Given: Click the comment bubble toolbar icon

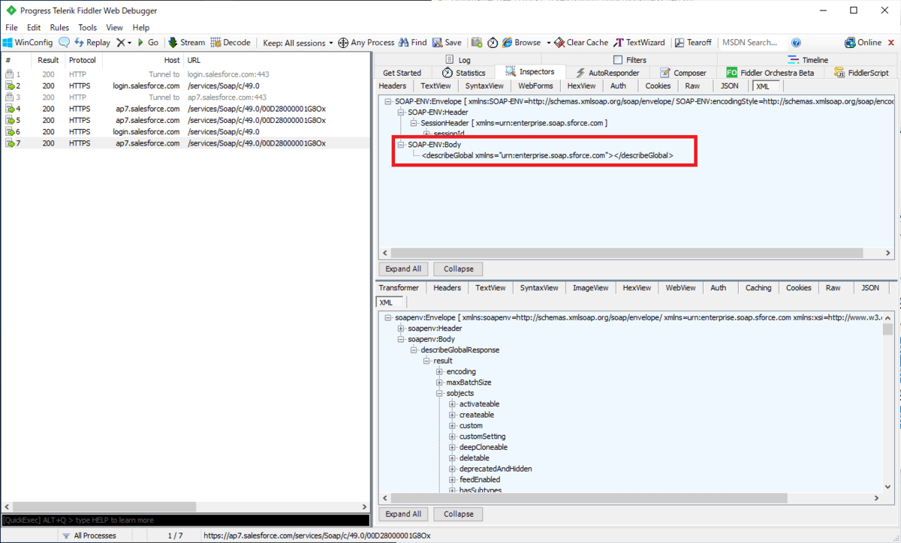Looking at the screenshot, I should pyautogui.click(x=64, y=43).
